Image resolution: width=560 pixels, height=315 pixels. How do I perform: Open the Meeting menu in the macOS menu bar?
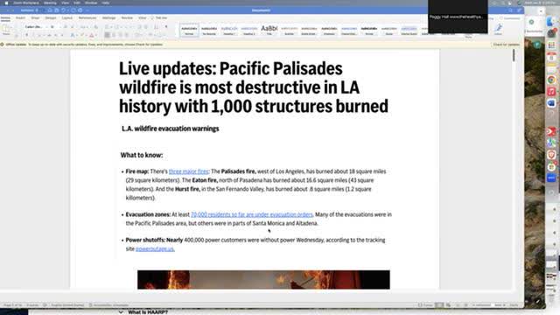[x=50, y=3]
